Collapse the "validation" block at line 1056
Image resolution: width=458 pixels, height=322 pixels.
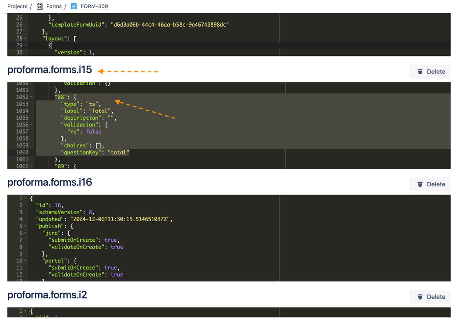31,125
